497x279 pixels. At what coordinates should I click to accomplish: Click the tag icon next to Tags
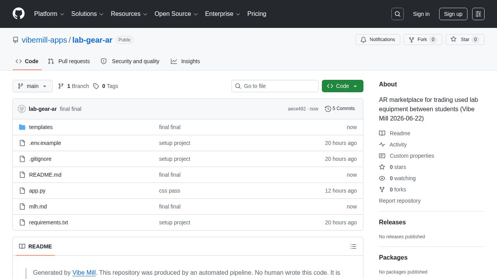96,86
